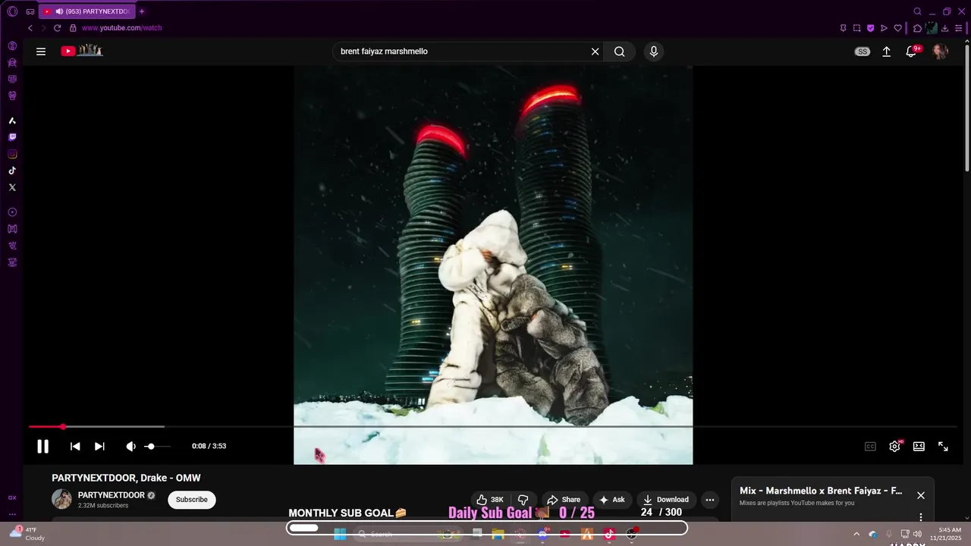Click the SS pill badge in YouTube header
This screenshot has height=546, width=971.
coord(863,52)
